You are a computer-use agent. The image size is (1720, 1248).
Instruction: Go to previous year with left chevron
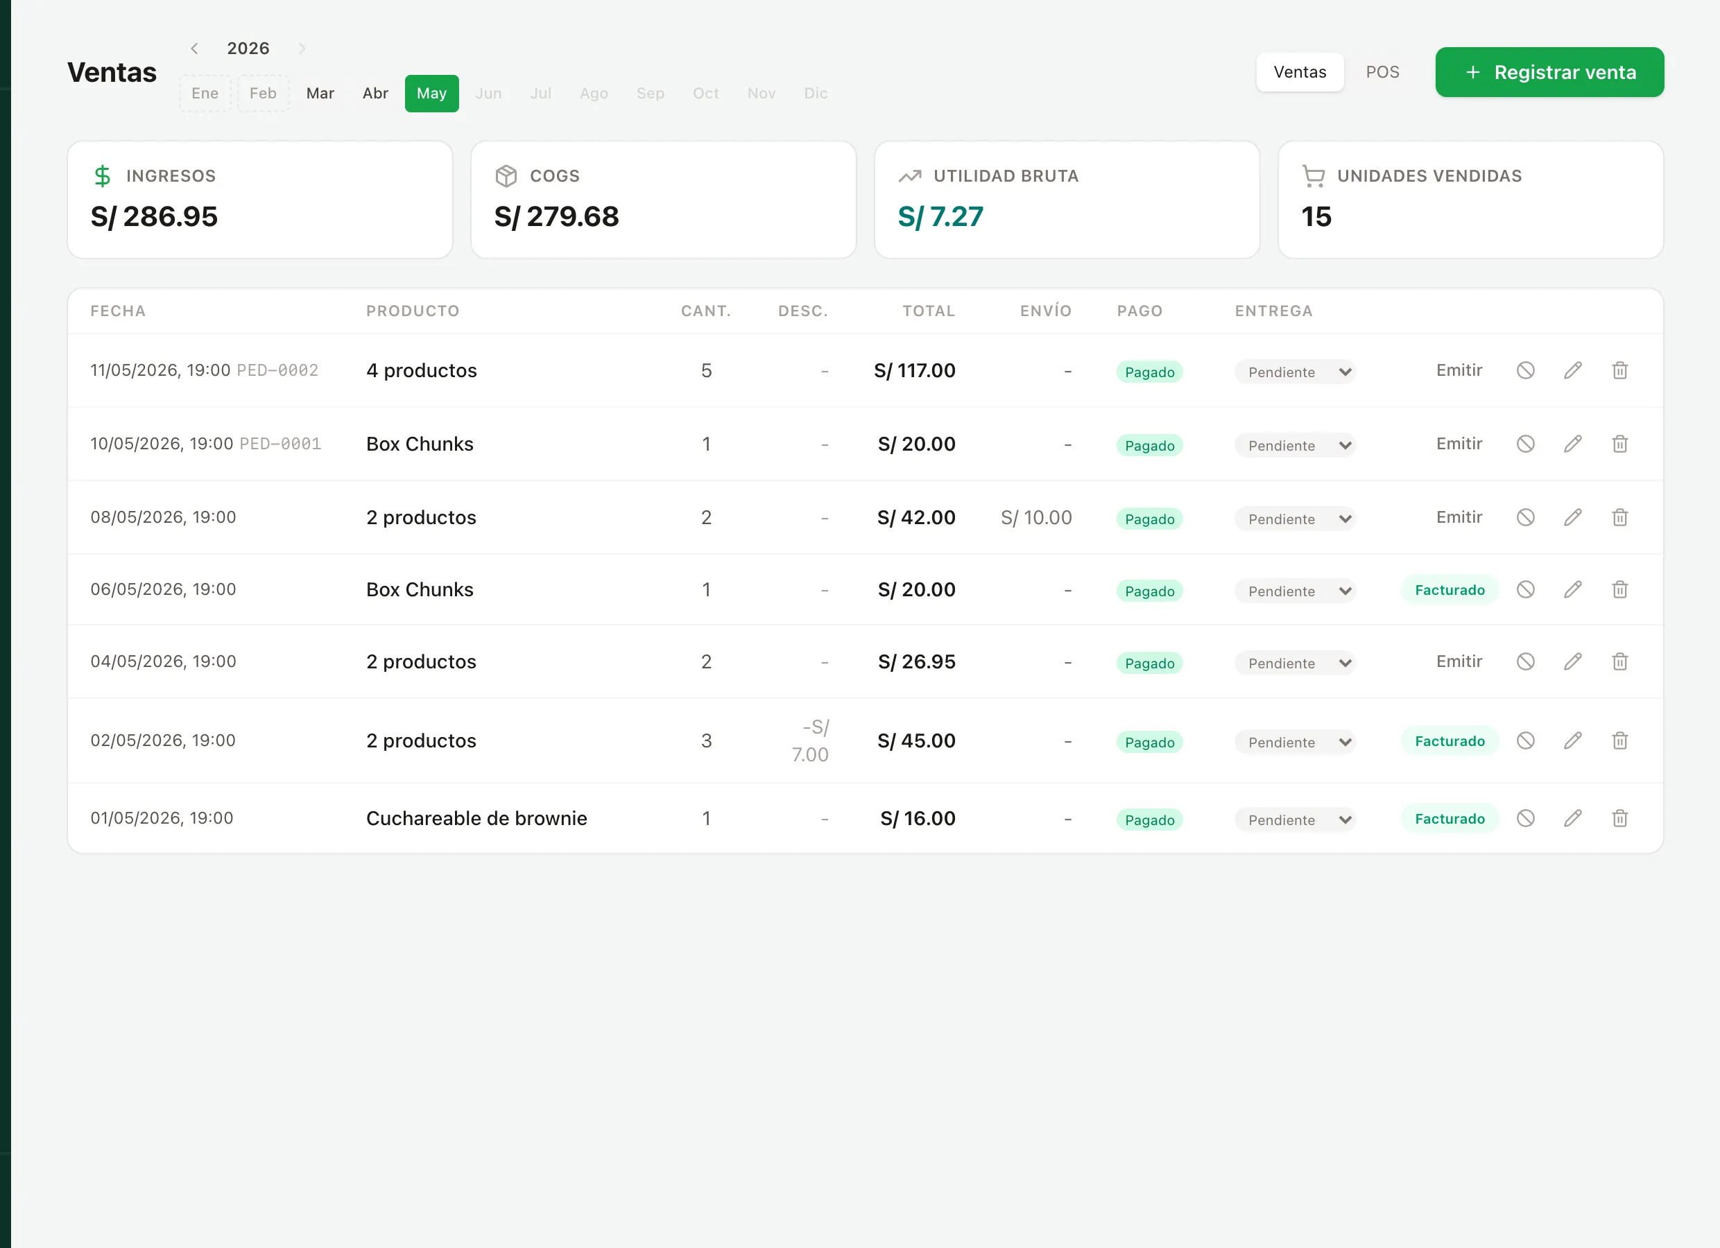tap(194, 49)
